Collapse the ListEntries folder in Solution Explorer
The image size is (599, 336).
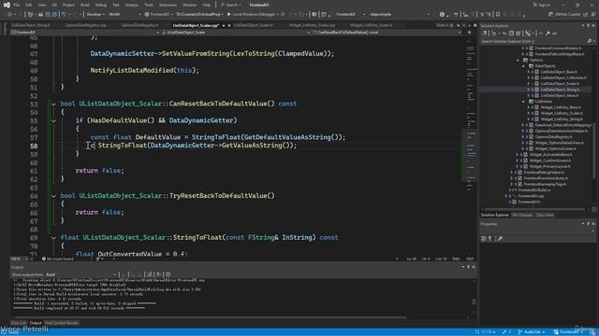click(x=524, y=102)
